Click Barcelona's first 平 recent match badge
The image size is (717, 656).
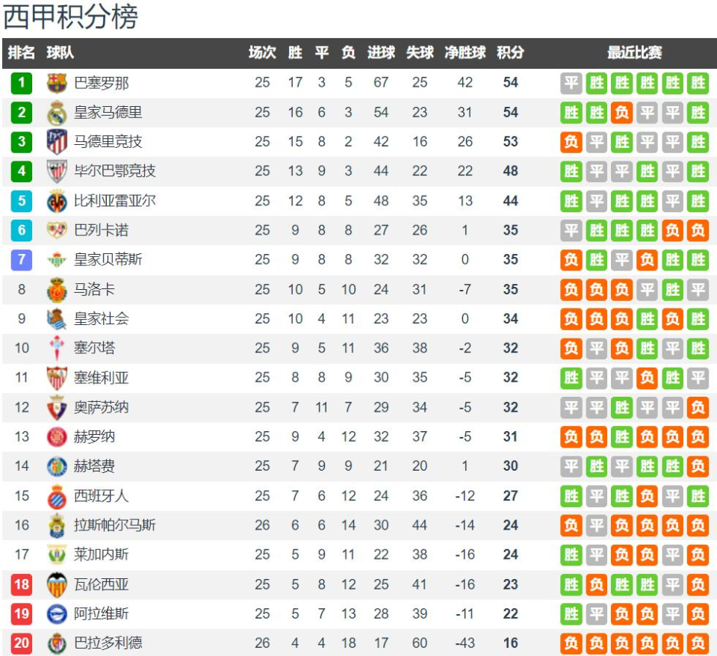(571, 83)
